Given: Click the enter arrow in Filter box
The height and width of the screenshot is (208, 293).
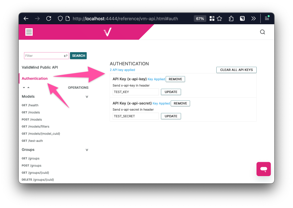Looking at the screenshot, I should pos(66,56).
